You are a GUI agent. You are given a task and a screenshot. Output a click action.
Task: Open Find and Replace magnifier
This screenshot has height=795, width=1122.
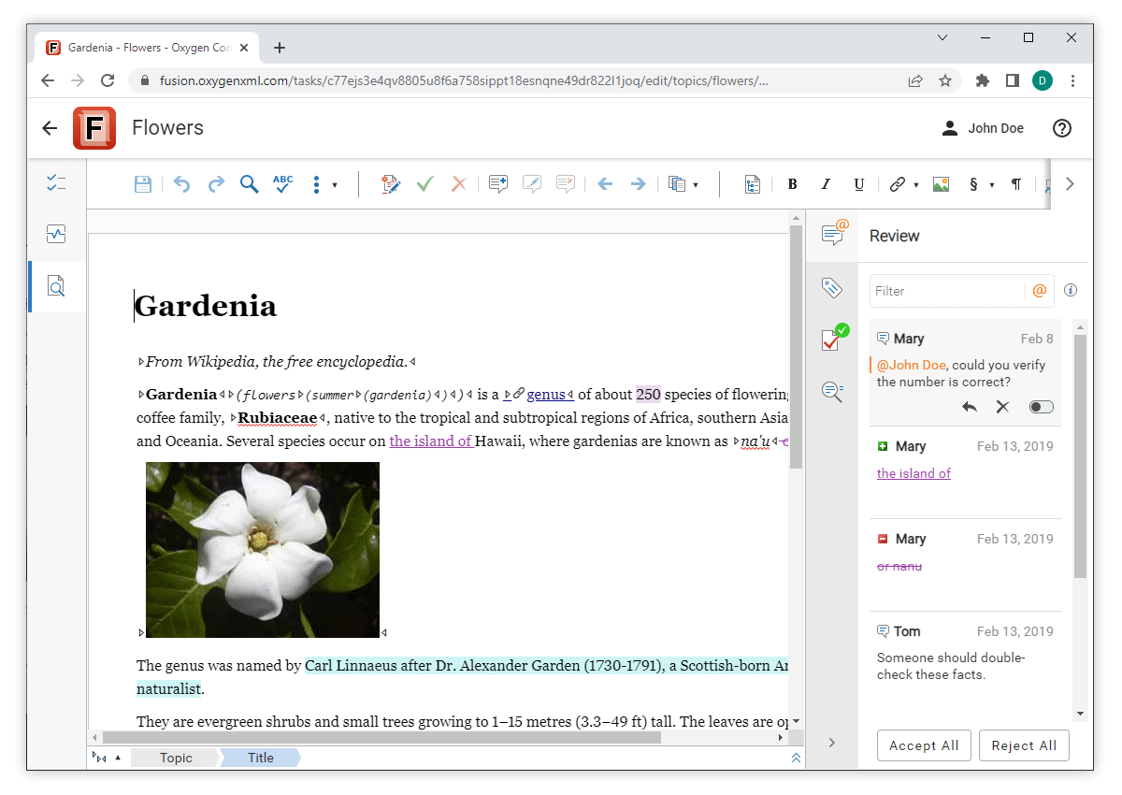click(x=249, y=184)
